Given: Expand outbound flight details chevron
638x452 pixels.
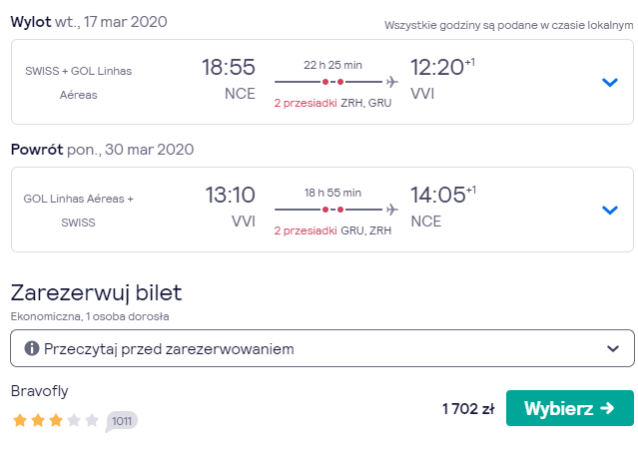Looking at the screenshot, I should pyautogui.click(x=609, y=83).
